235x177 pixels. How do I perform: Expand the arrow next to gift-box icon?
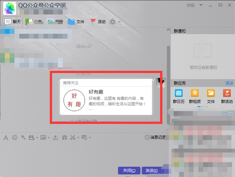37,137
